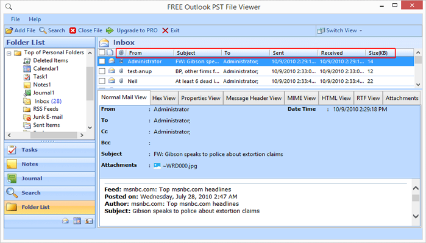
Task: Sort emails by the Sent column header
Action: [x=294, y=52]
